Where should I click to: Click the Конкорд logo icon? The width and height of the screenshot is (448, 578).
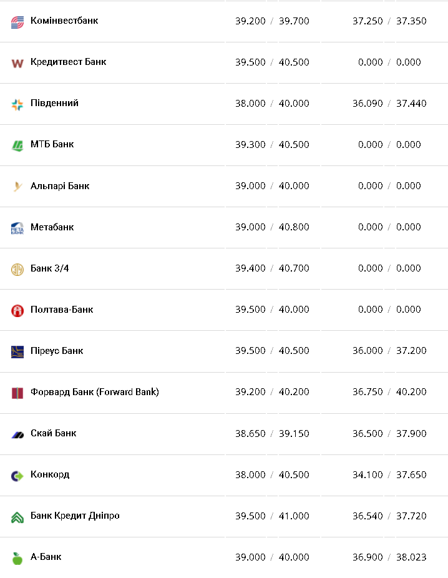(x=17, y=476)
